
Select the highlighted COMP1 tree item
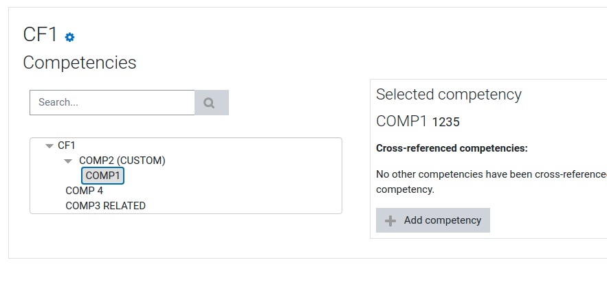pos(102,176)
